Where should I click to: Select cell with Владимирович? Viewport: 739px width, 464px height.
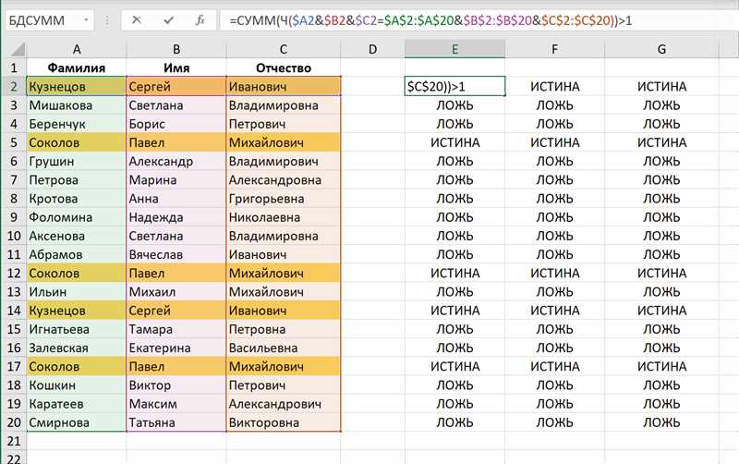click(x=284, y=161)
